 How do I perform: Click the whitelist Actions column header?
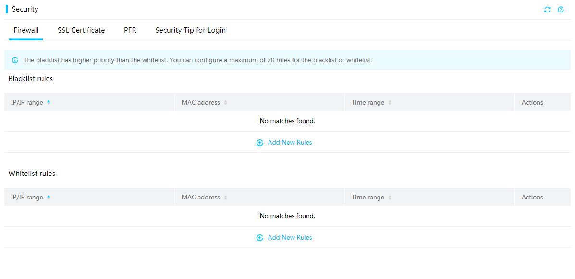coord(532,197)
